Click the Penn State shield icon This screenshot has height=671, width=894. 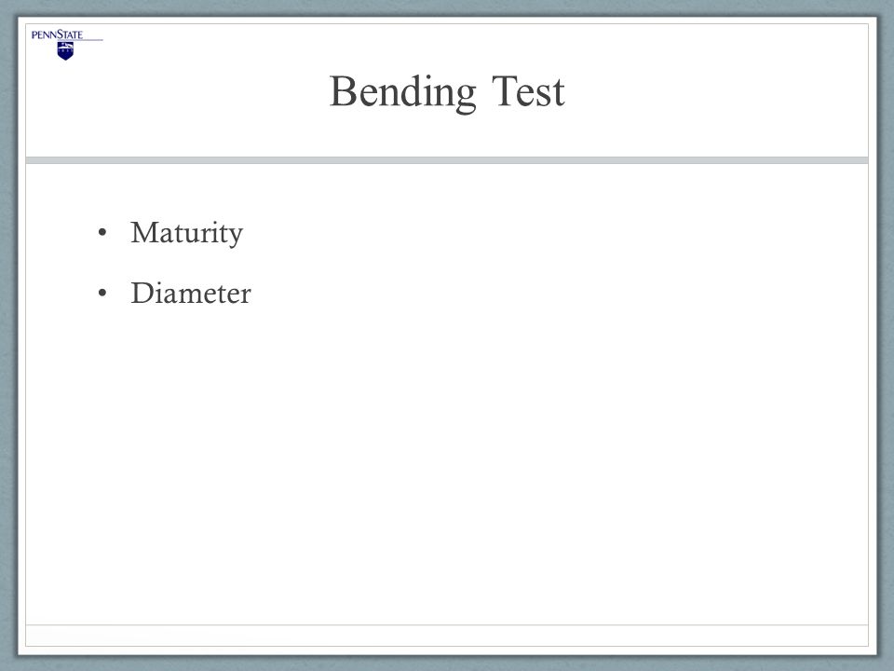point(65,50)
